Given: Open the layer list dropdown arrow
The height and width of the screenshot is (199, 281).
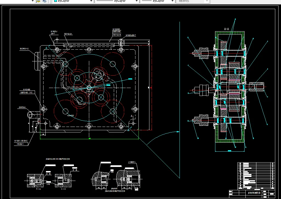Looking at the screenshot, I should point(33,1).
